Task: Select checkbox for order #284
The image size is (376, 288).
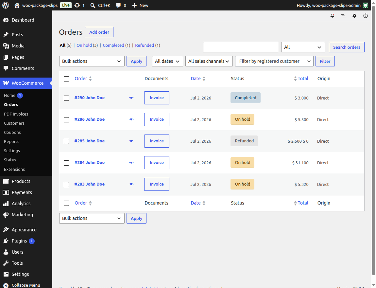Action: point(66,163)
